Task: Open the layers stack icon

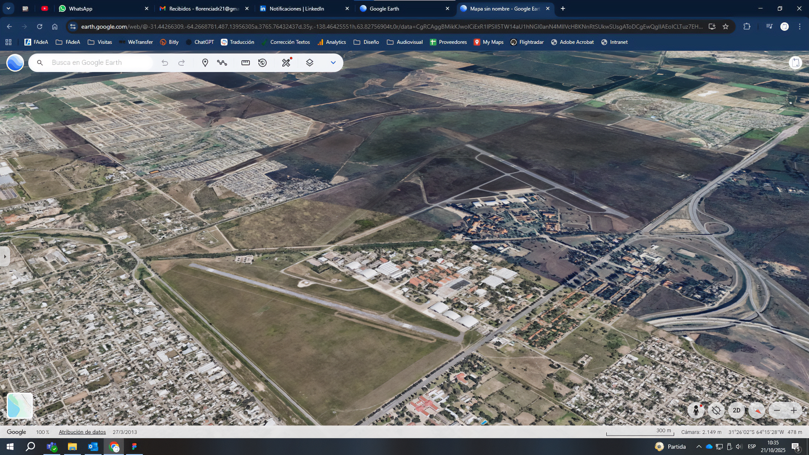Action: (x=310, y=63)
